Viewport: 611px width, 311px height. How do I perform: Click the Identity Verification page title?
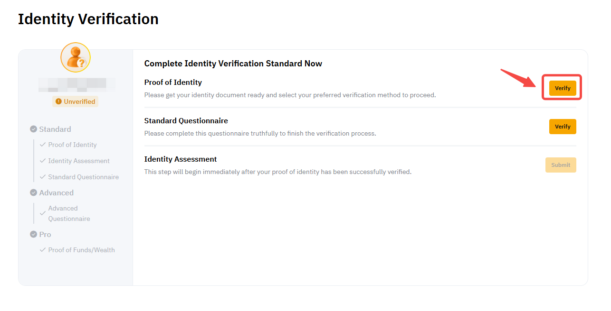pos(88,19)
